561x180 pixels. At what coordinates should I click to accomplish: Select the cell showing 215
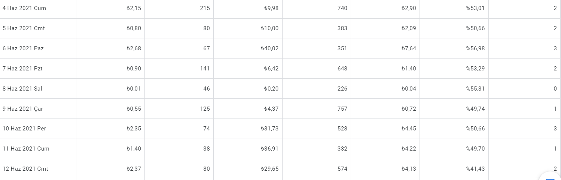tap(179, 9)
